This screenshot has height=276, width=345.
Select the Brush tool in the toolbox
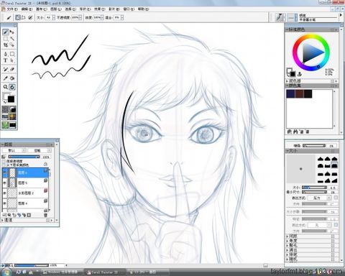point(6,32)
